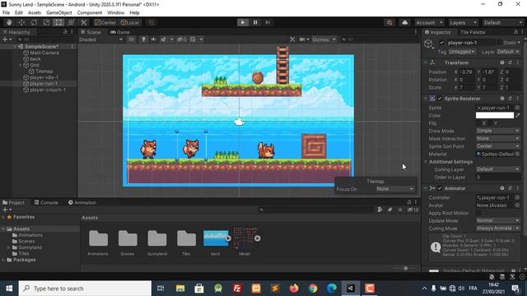The width and height of the screenshot is (527, 296).
Task: Open the Component menu
Action: 90,13
